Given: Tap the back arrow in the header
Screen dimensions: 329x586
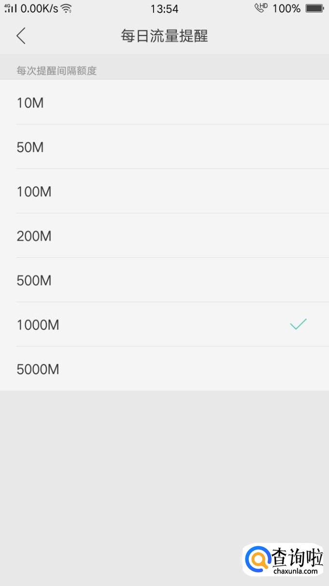Looking at the screenshot, I should point(21,36).
